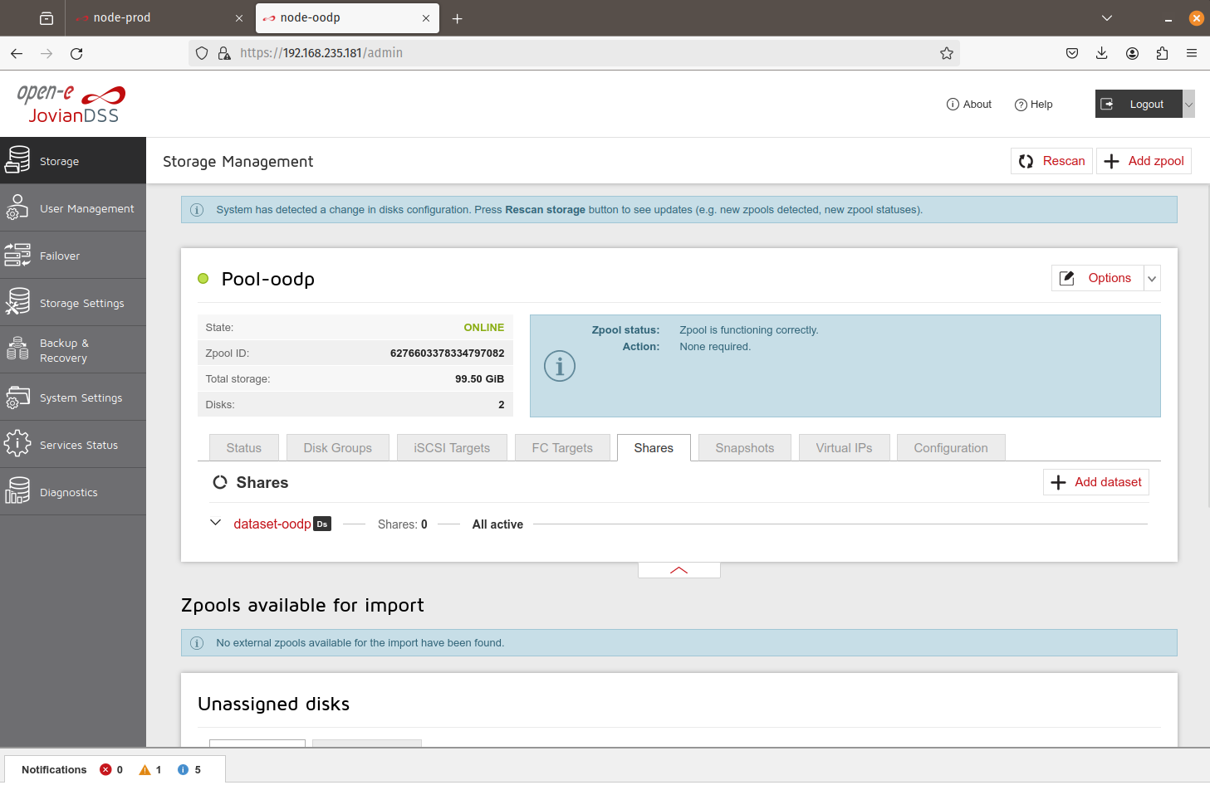Switch to the FC Targets tab
Image resolution: width=1210 pixels, height=785 pixels.
pyautogui.click(x=562, y=448)
